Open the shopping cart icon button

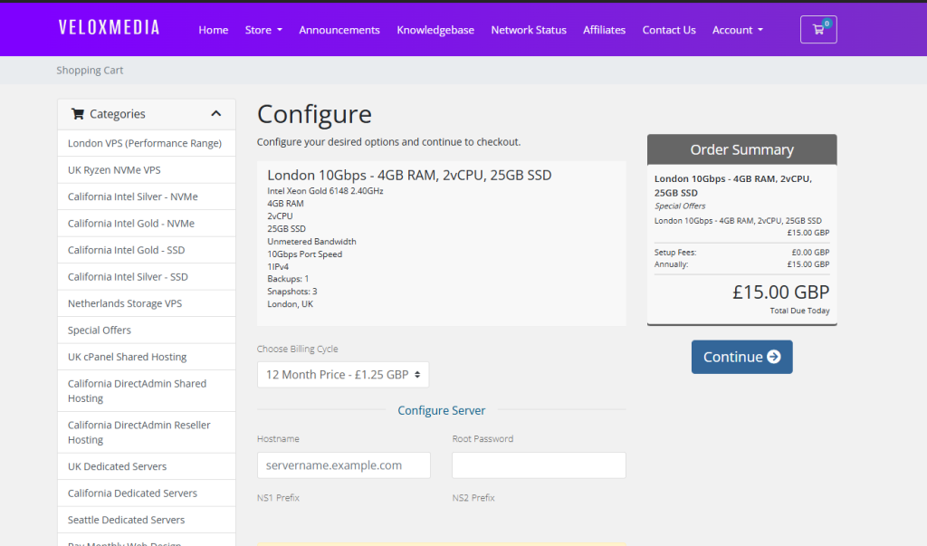pyautogui.click(x=818, y=30)
